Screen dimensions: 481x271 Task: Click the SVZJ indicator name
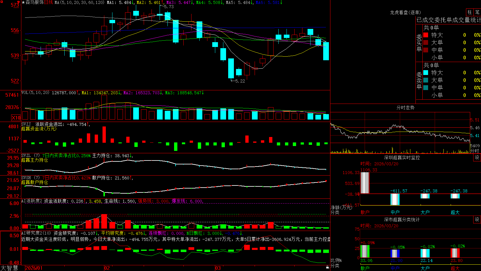click(x=26, y=124)
